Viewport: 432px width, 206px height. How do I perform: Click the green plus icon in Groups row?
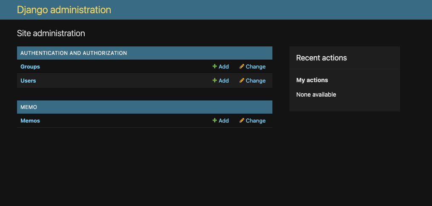(x=215, y=66)
